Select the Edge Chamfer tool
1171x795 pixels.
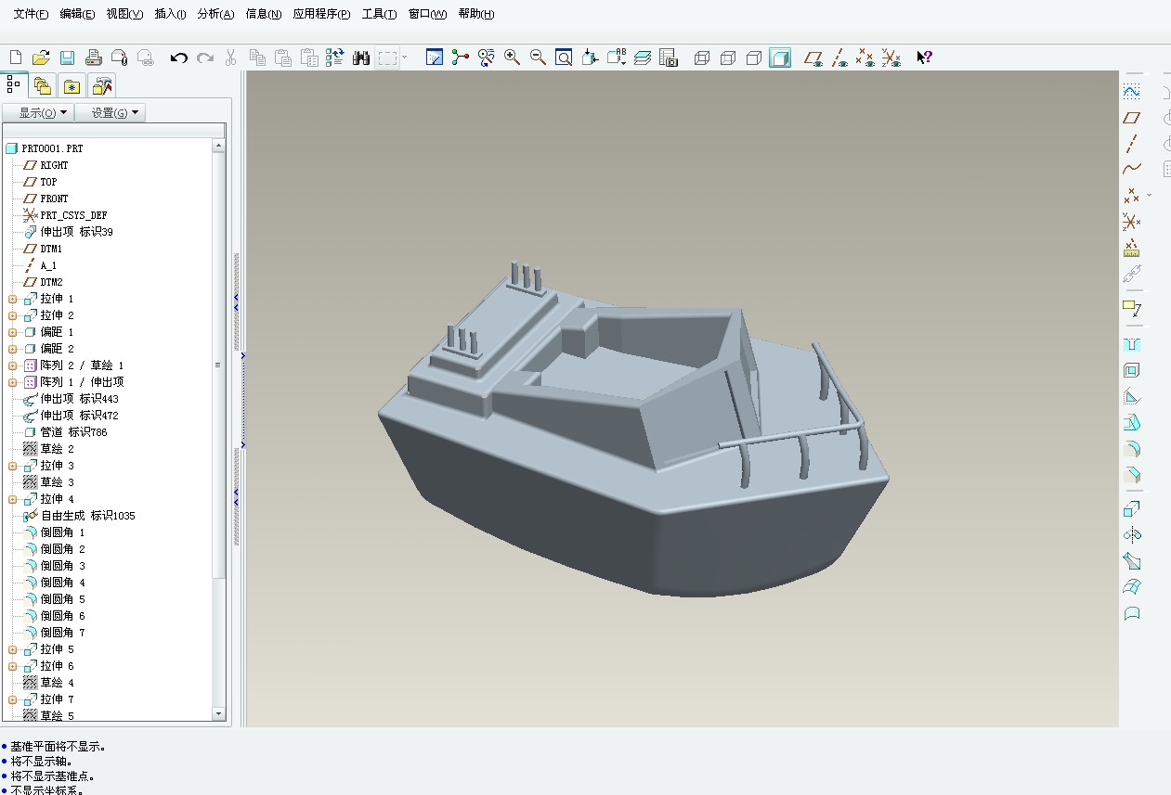[1131, 475]
